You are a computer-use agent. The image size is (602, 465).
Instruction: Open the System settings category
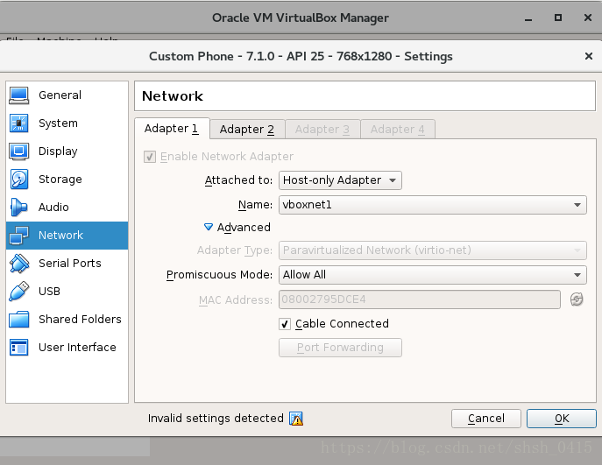click(x=67, y=123)
